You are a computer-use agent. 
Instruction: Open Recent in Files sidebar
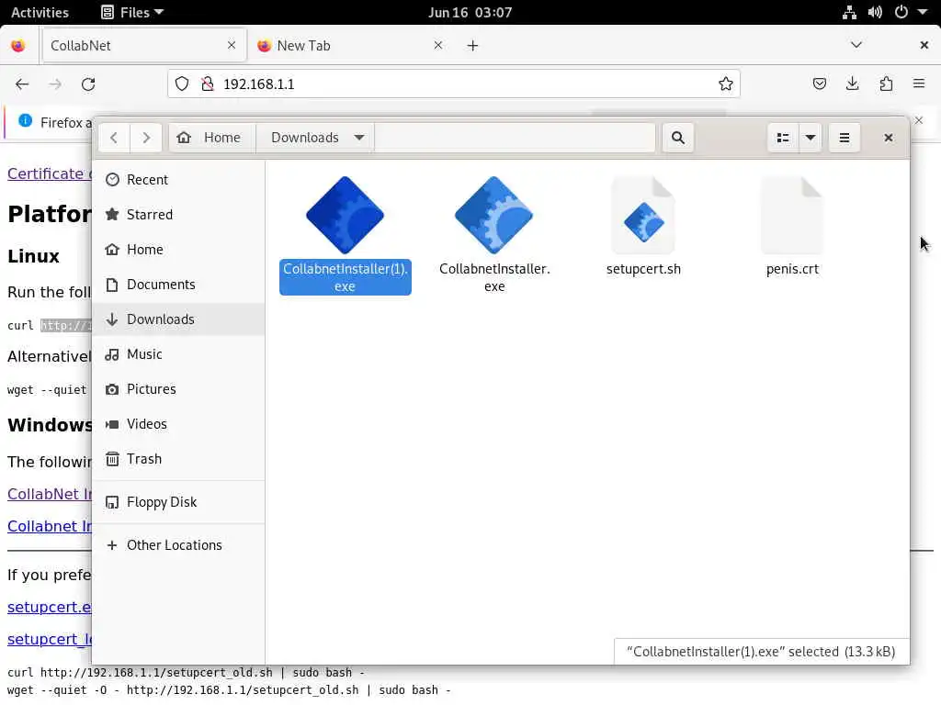178,180
